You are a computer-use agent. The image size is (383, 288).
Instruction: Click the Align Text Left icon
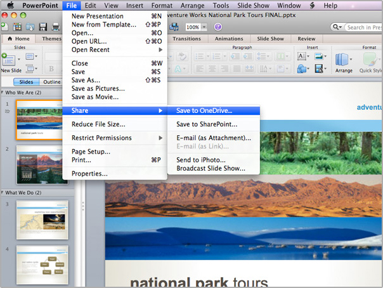click(200, 69)
